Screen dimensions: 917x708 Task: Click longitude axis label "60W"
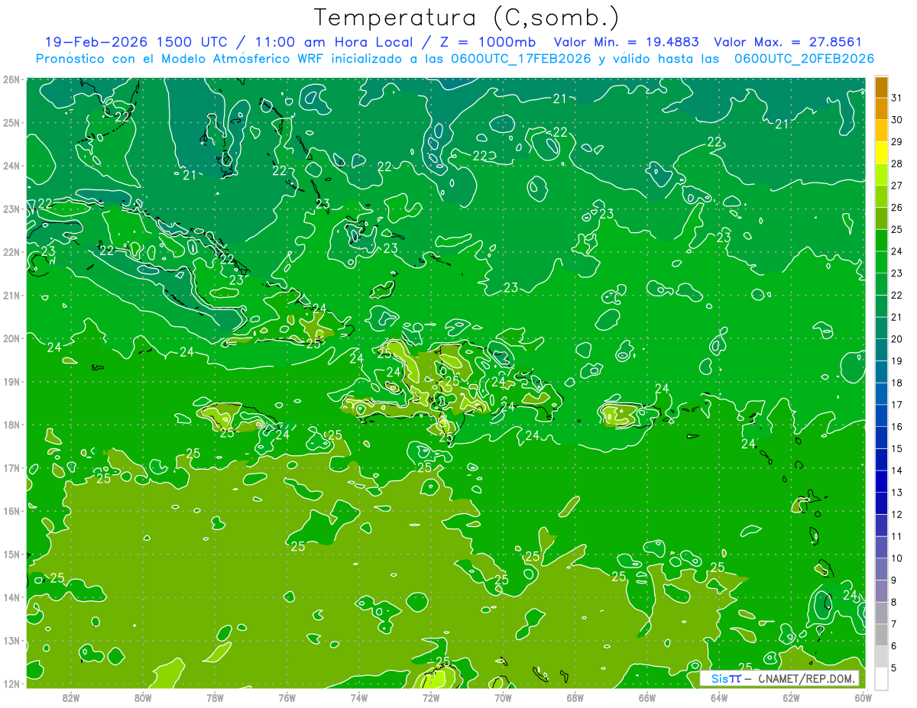click(x=864, y=697)
